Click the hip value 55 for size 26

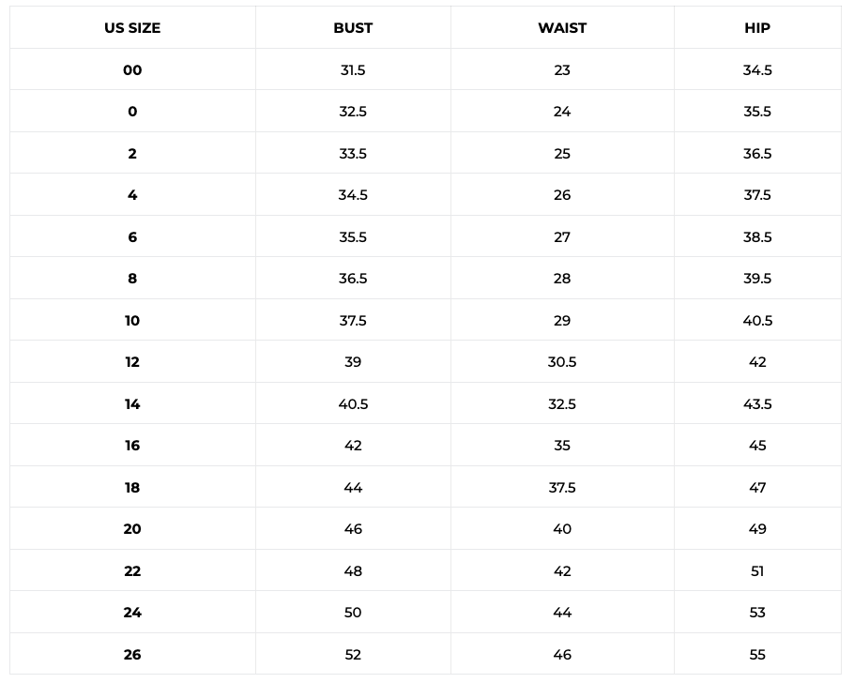coord(757,655)
